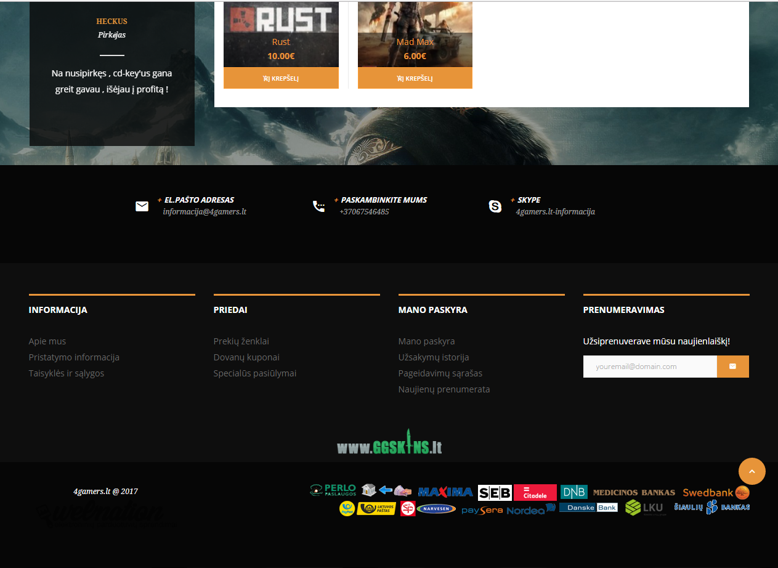The image size is (778, 568).
Task: Click the LKU logo
Action: tap(645, 508)
